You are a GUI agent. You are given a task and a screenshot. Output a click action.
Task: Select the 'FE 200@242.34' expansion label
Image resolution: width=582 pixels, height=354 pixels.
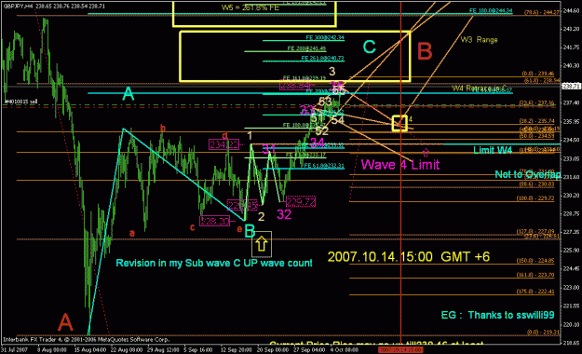[325, 37]
